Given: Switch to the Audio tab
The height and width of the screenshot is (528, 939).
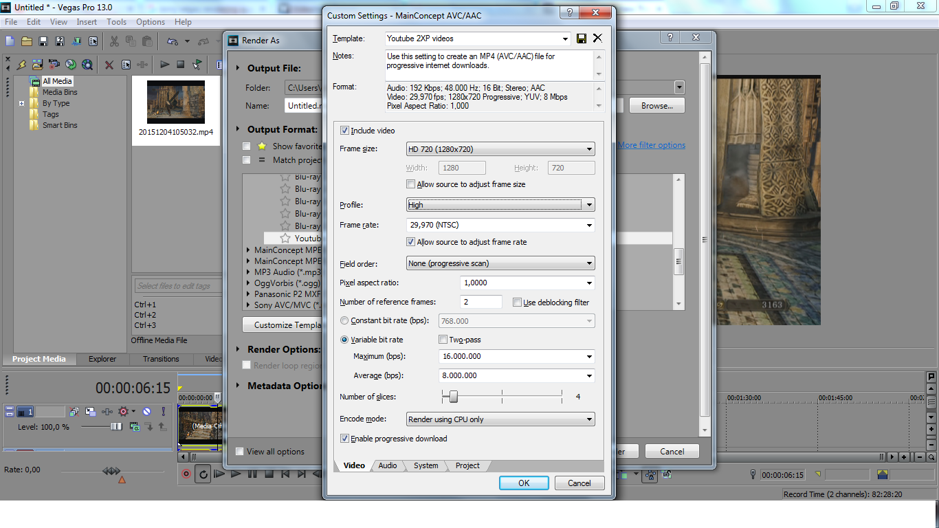Looking at the screenshot, I should (x=388, y=465).
